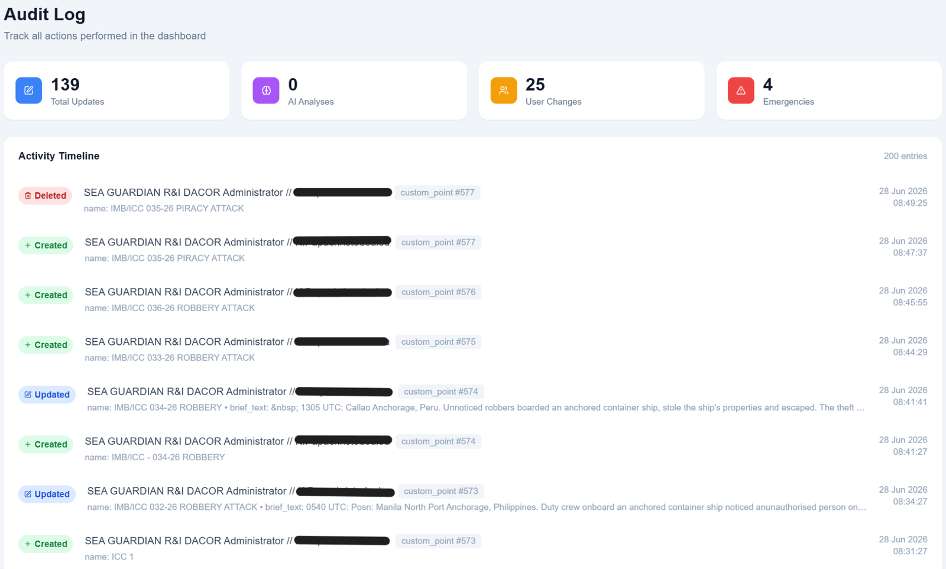
Task: Click the Audit Log page title
Action: [44, 14]
